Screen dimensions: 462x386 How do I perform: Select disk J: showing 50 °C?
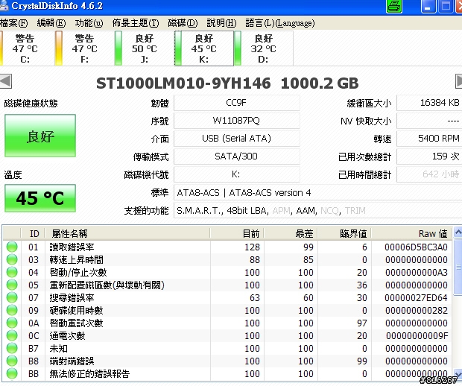(x=144, y=48)
